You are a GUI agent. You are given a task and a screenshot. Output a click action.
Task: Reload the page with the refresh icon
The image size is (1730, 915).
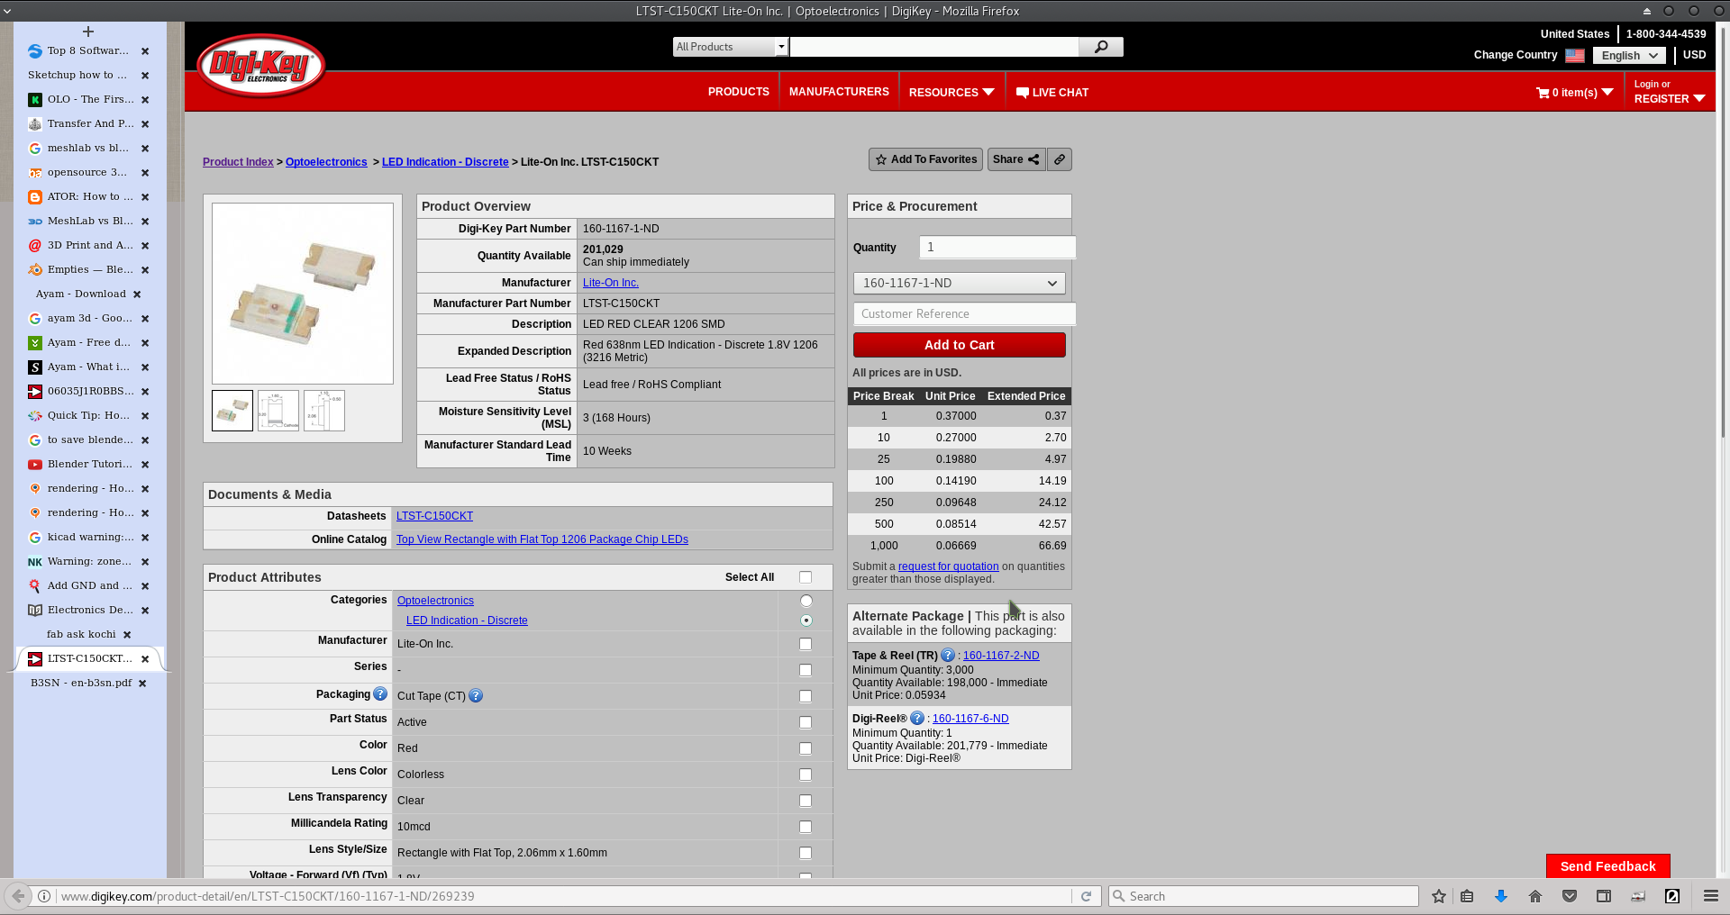[1086, 896]
